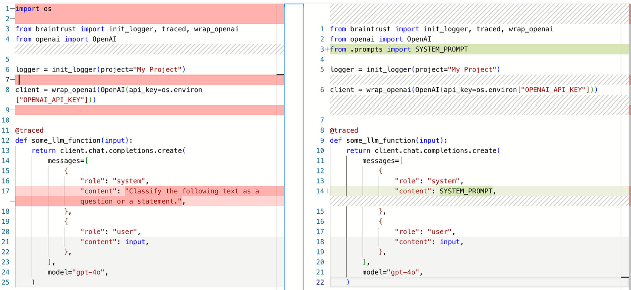Click the plus marker on added line 14
The image size is (631, 290).
pos(328,191)
